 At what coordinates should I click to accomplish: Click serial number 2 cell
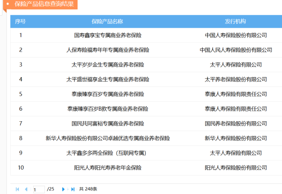pos(21,50)
